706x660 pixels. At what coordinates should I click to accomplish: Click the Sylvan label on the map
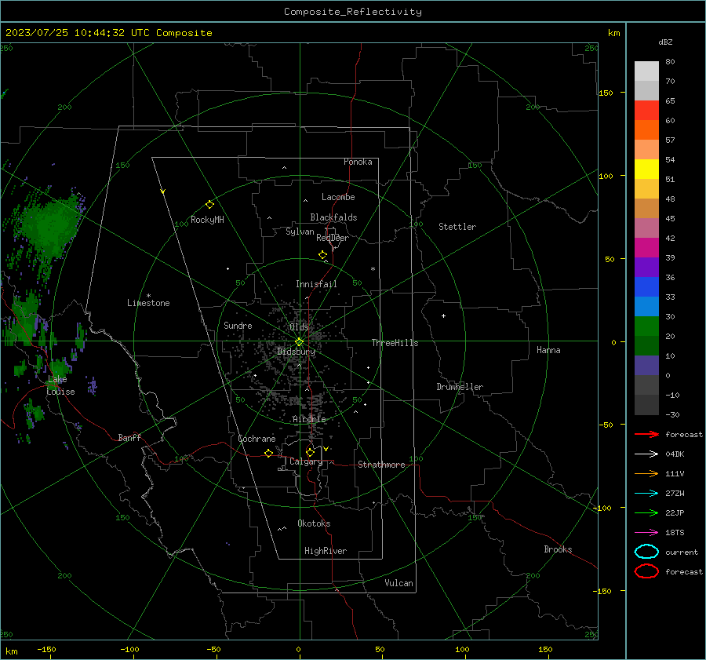(300, 232)
